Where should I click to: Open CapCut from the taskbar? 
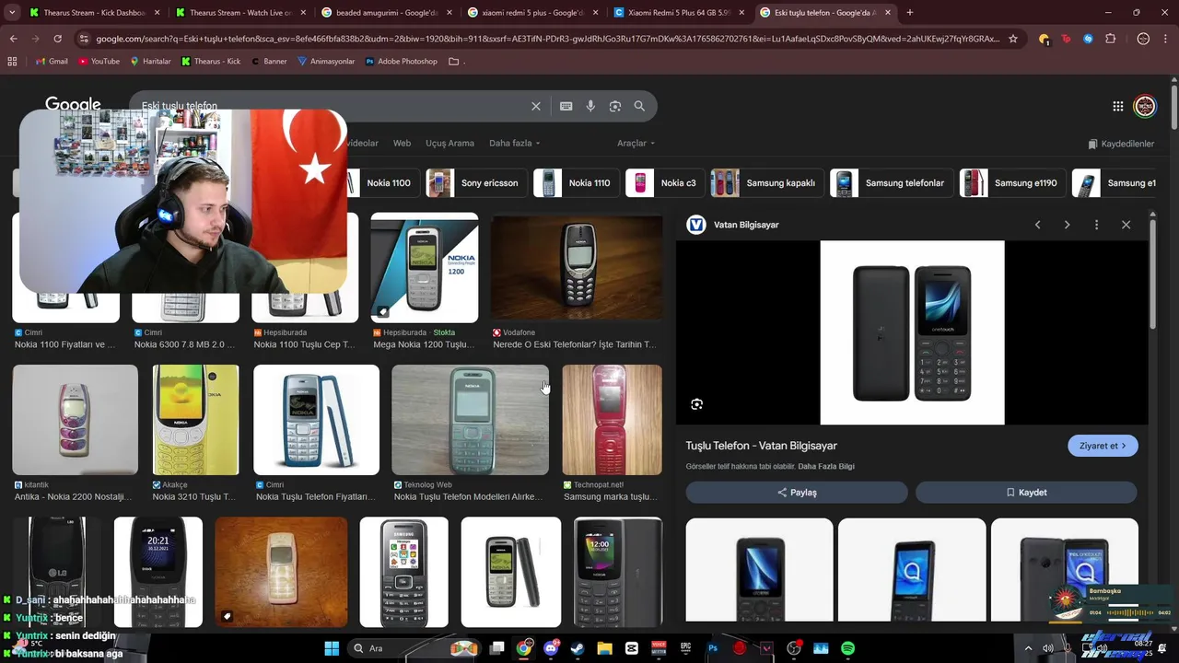coord(631,648)
